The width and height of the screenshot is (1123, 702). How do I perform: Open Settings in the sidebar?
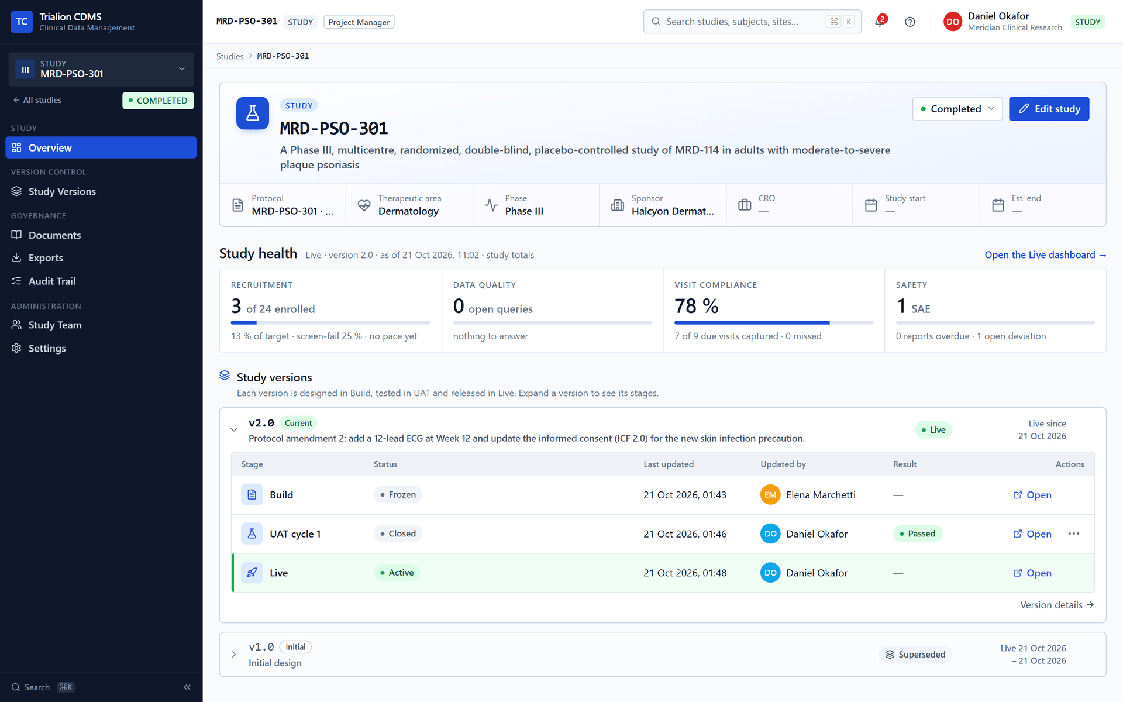point(101,348)
